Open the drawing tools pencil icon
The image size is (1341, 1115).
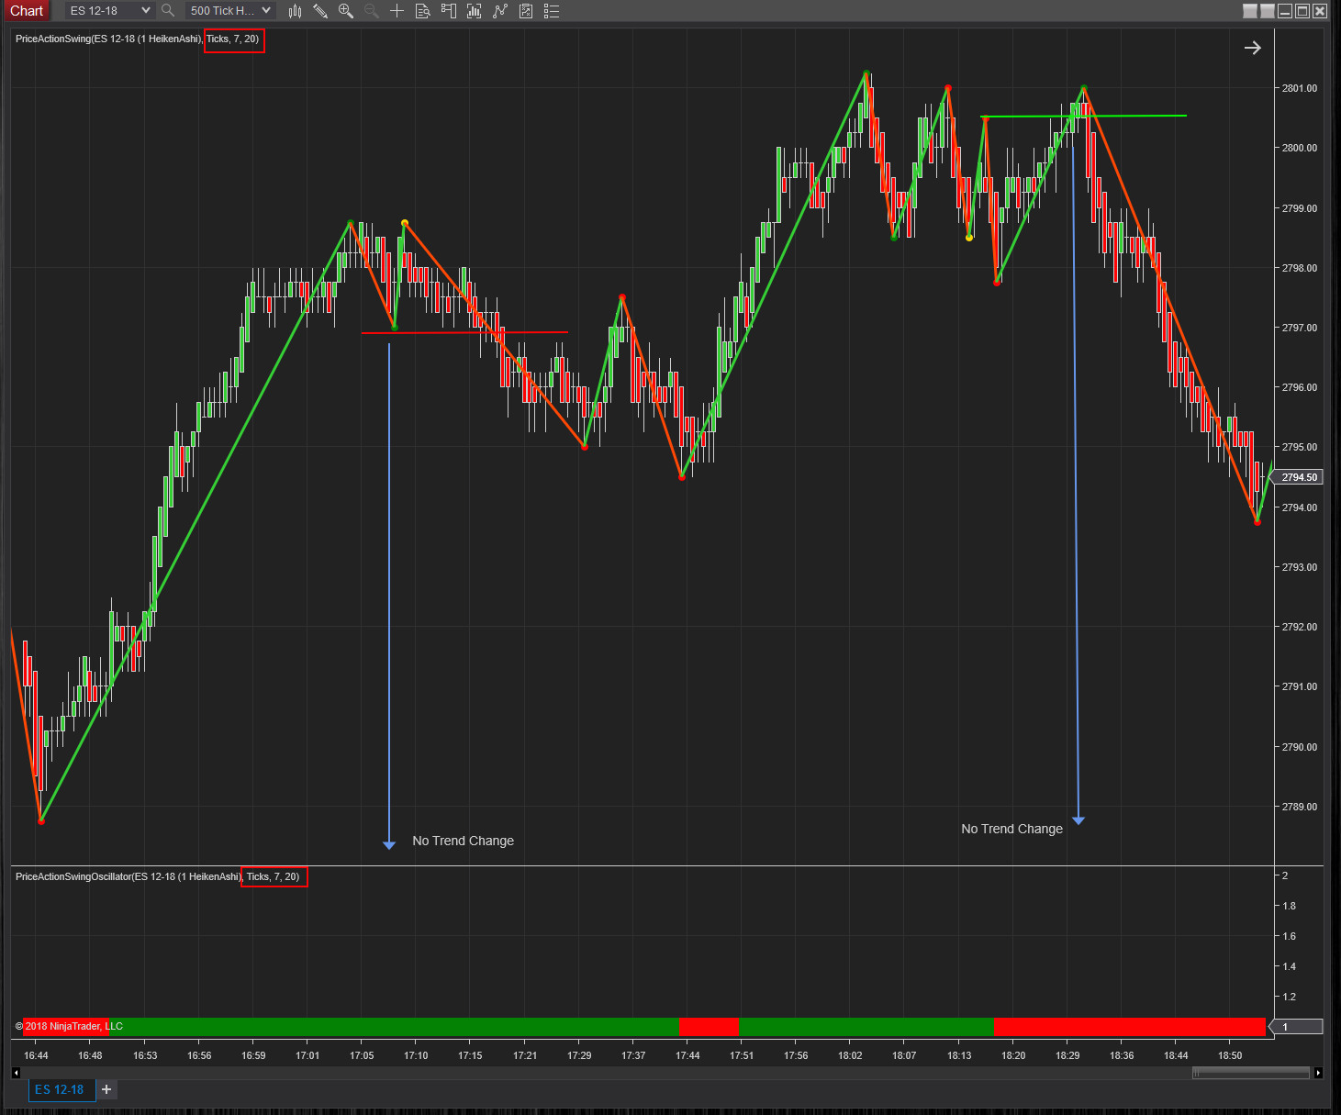click(x=320, y=11)
